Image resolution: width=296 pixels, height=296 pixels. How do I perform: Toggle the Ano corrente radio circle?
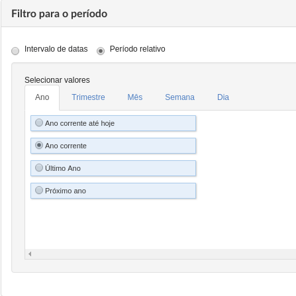coord(39,145)
